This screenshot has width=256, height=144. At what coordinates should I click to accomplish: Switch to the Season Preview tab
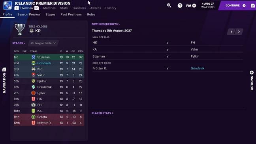[x=29, y=14]
